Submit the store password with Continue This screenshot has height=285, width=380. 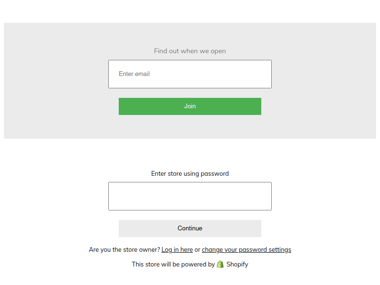click(x=190, y=228)
